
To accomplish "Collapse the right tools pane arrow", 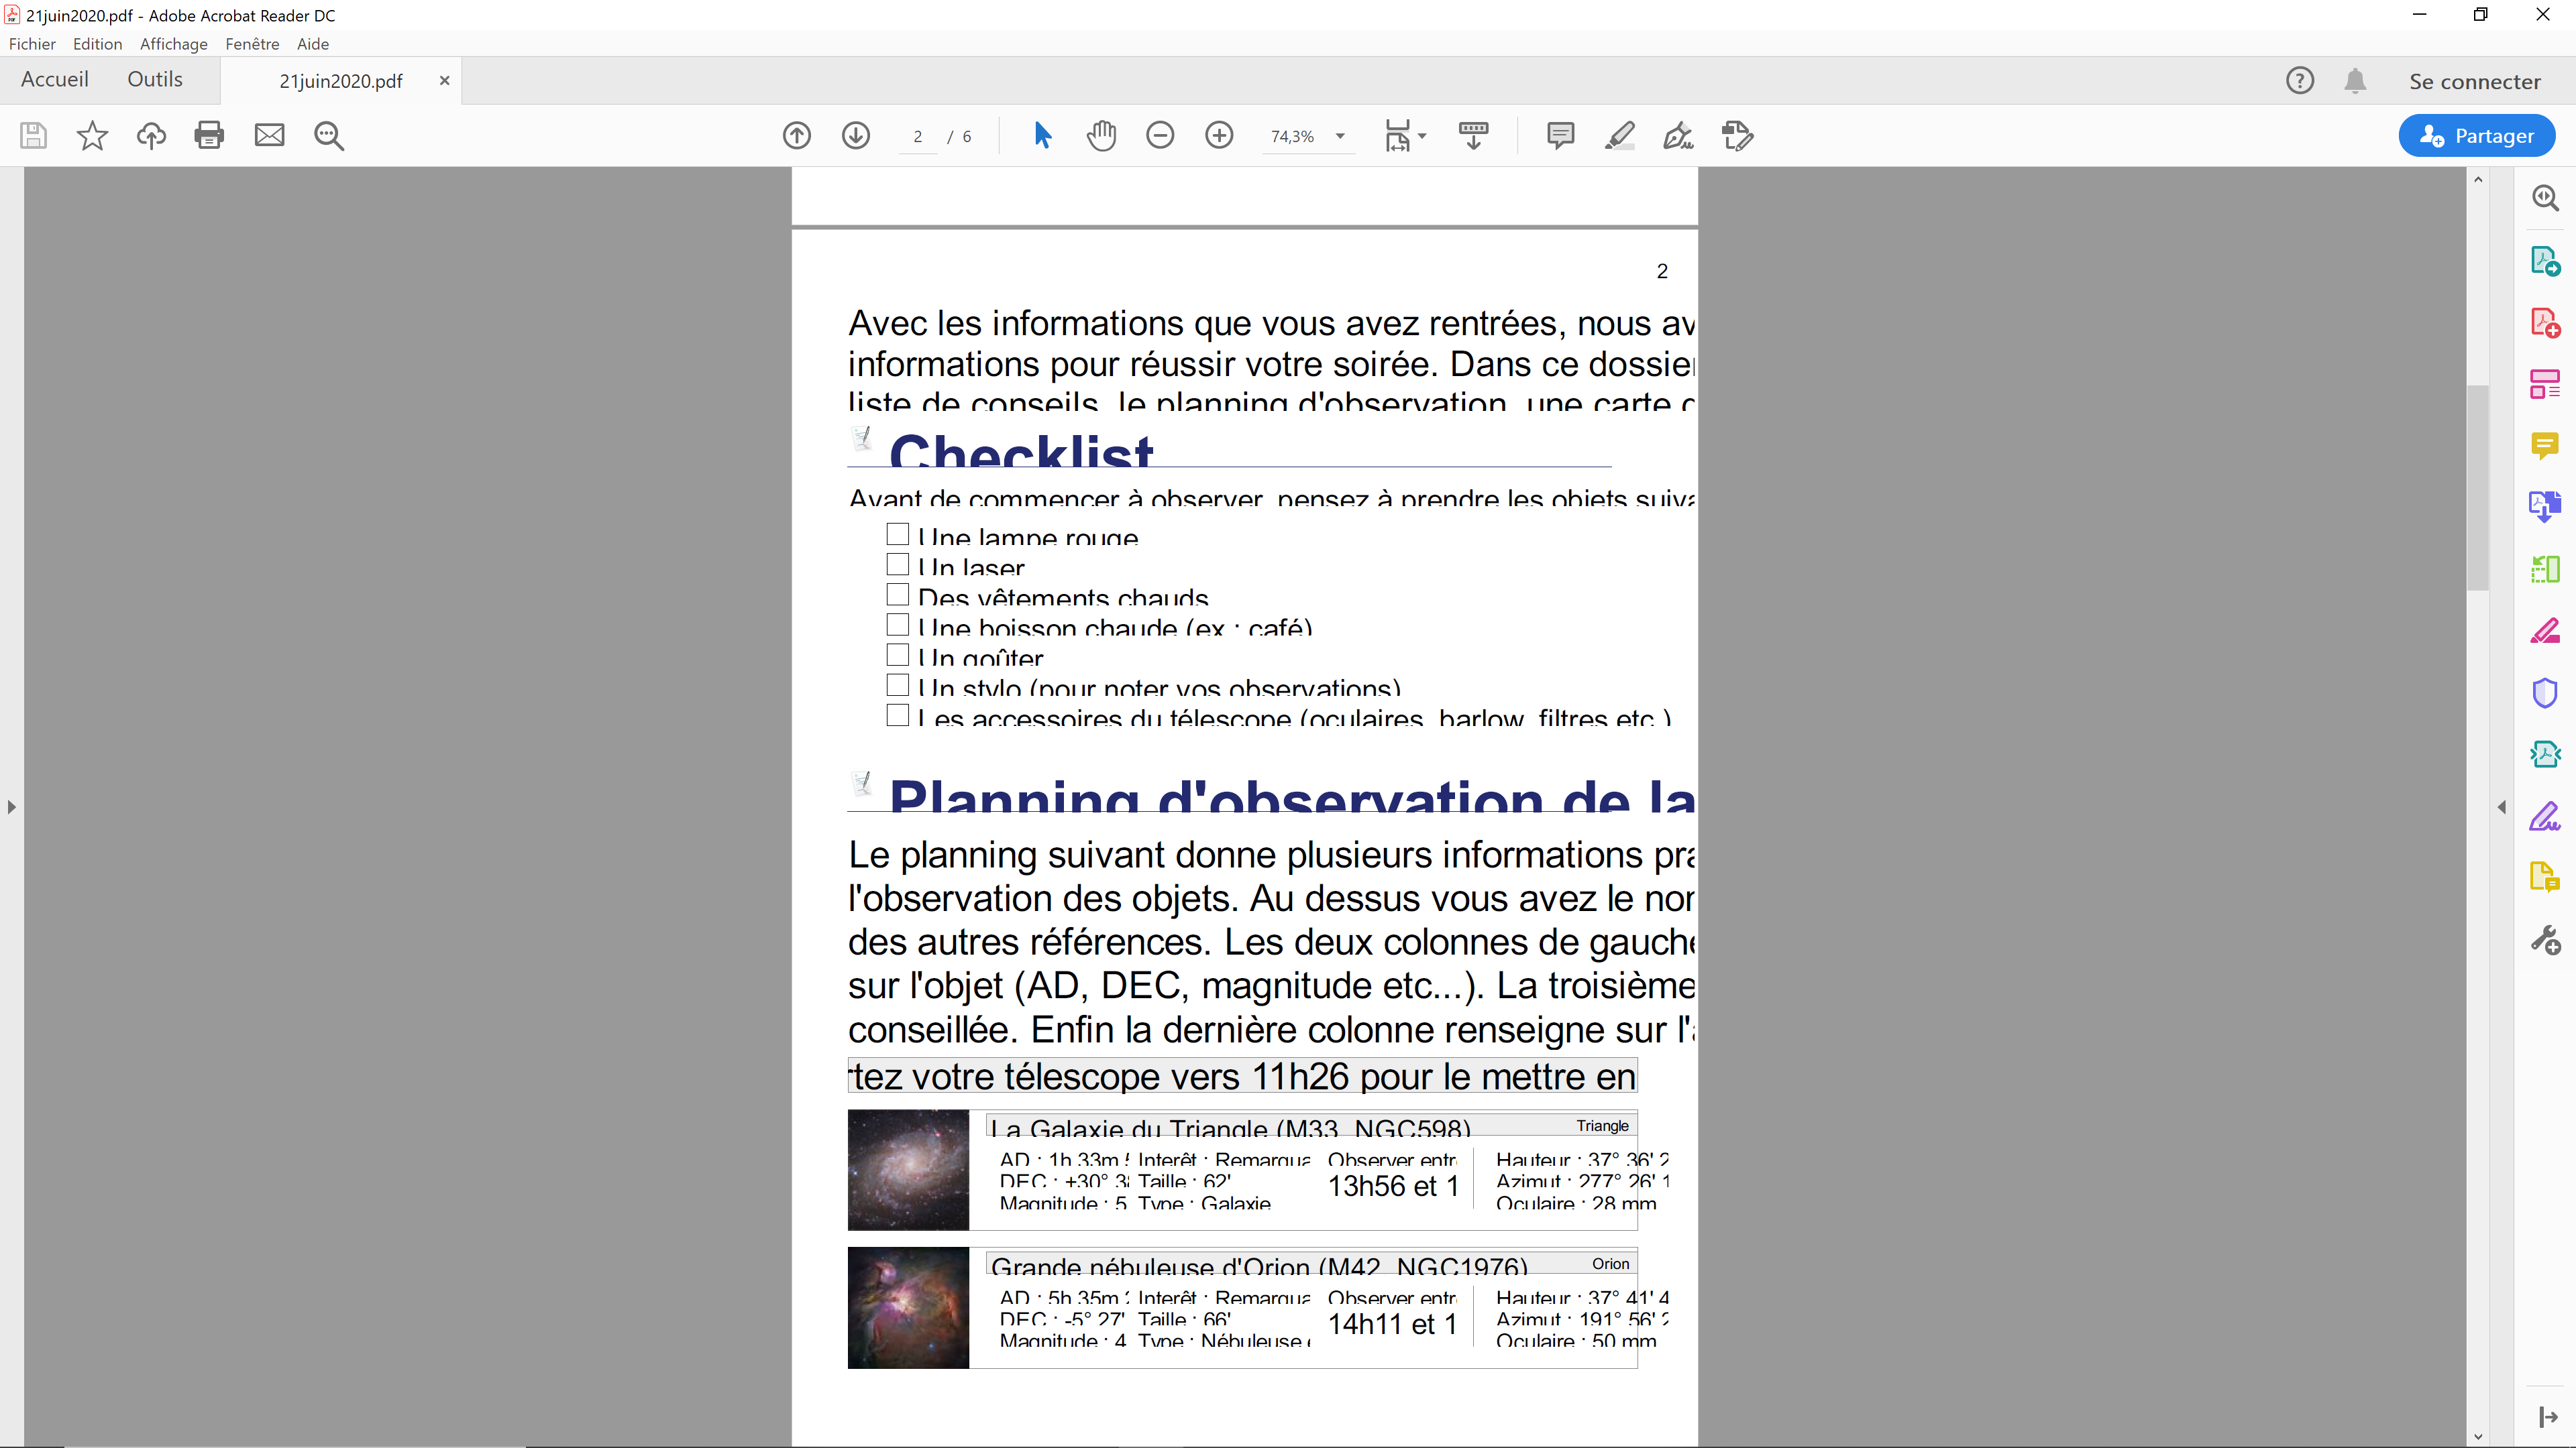I will pos(2502,806).
